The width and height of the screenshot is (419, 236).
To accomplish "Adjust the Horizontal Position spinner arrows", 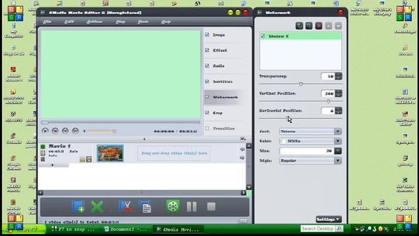I will (338, 111).
